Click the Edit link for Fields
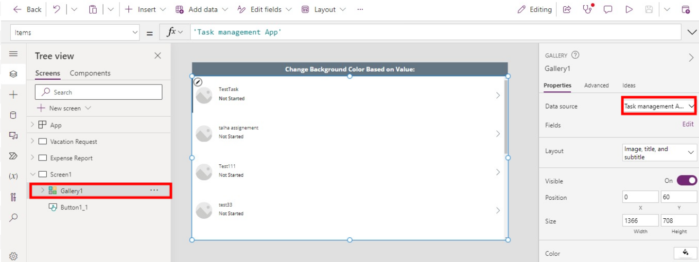 (x=687, y=124)
